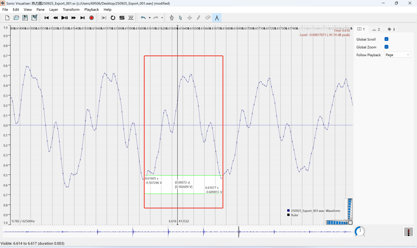417x248 pixels.
Task: Open a file using the folder icon
Action: [x=16, y=18]
